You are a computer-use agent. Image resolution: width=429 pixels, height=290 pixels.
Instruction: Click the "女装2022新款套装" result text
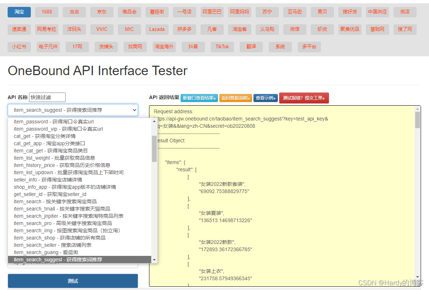(222, 184)
